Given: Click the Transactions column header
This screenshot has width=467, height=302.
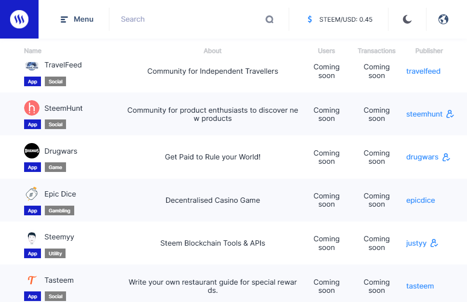Looking at the screenshot, I should (x=376, y=51).
